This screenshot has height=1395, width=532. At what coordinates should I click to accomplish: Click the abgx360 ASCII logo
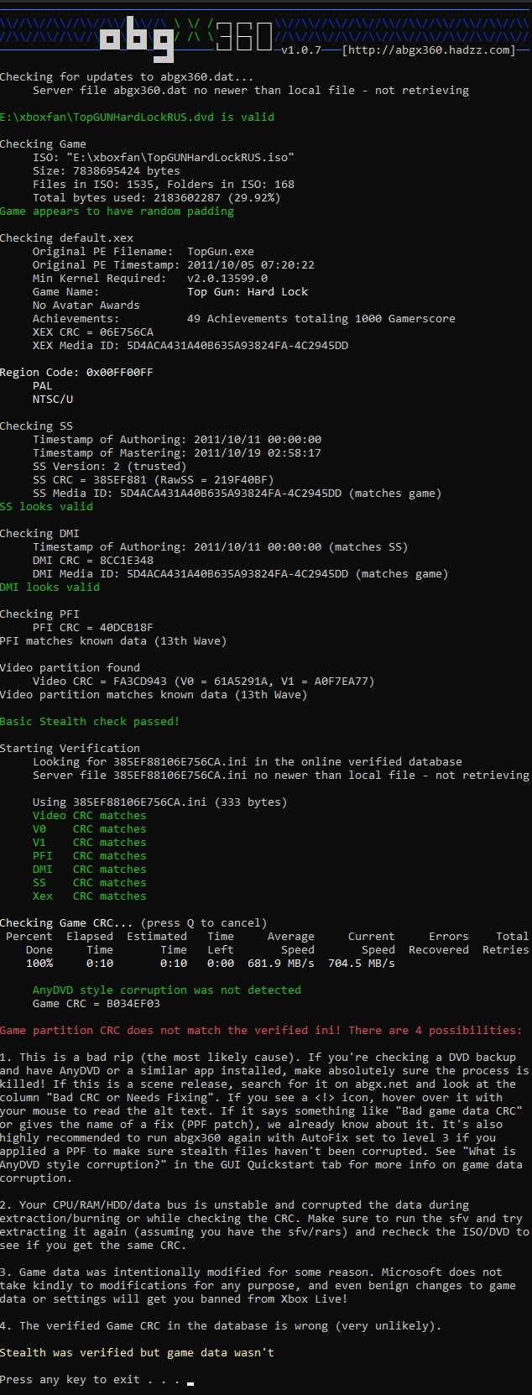[186, 41]
